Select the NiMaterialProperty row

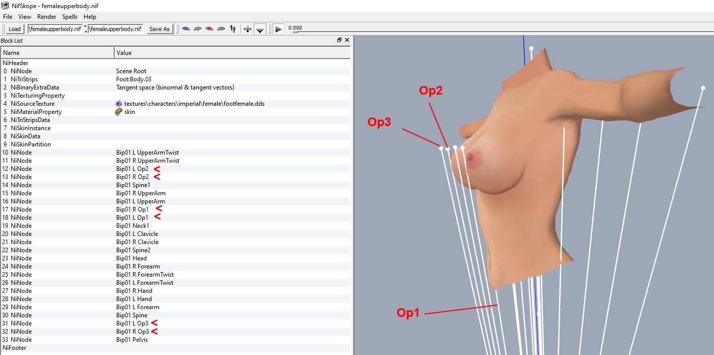coord(175,112)
